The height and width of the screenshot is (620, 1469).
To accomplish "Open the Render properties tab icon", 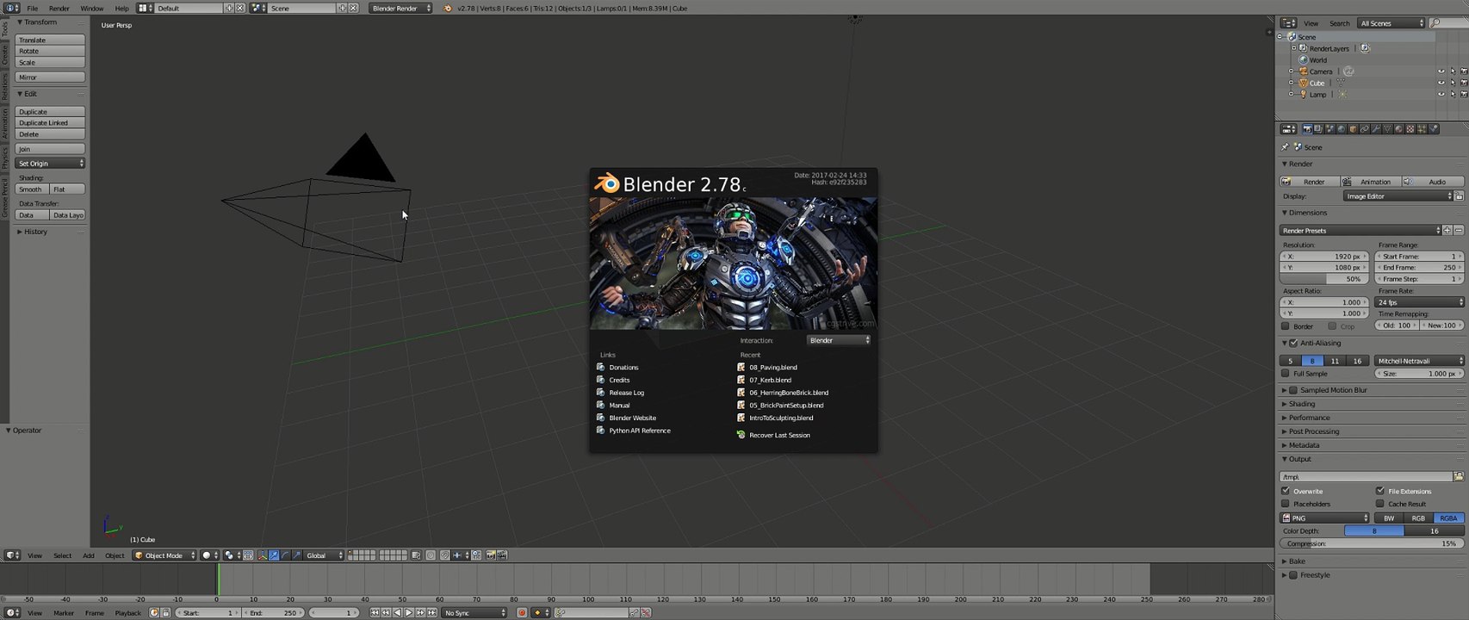I will click(x=1307, y=129).
